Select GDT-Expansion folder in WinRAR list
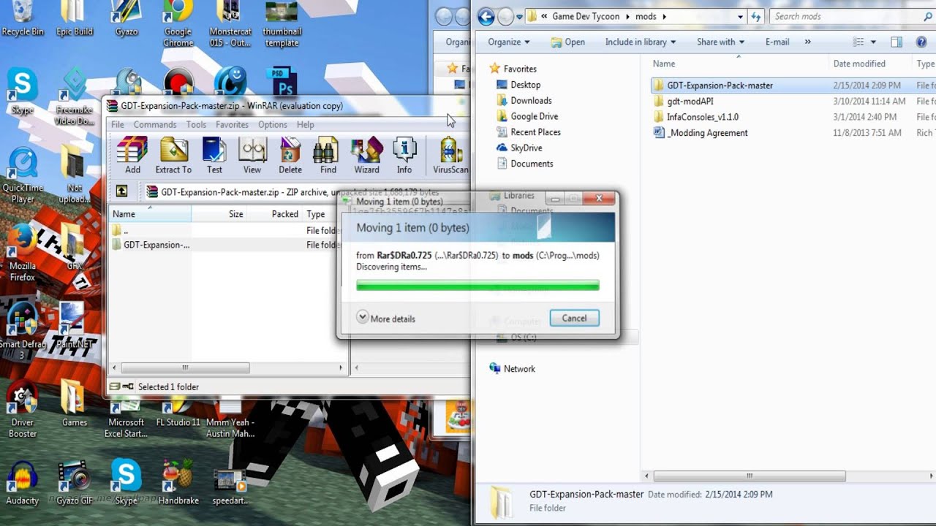This screenshot has width=936, height=526. tap(151, 245)
